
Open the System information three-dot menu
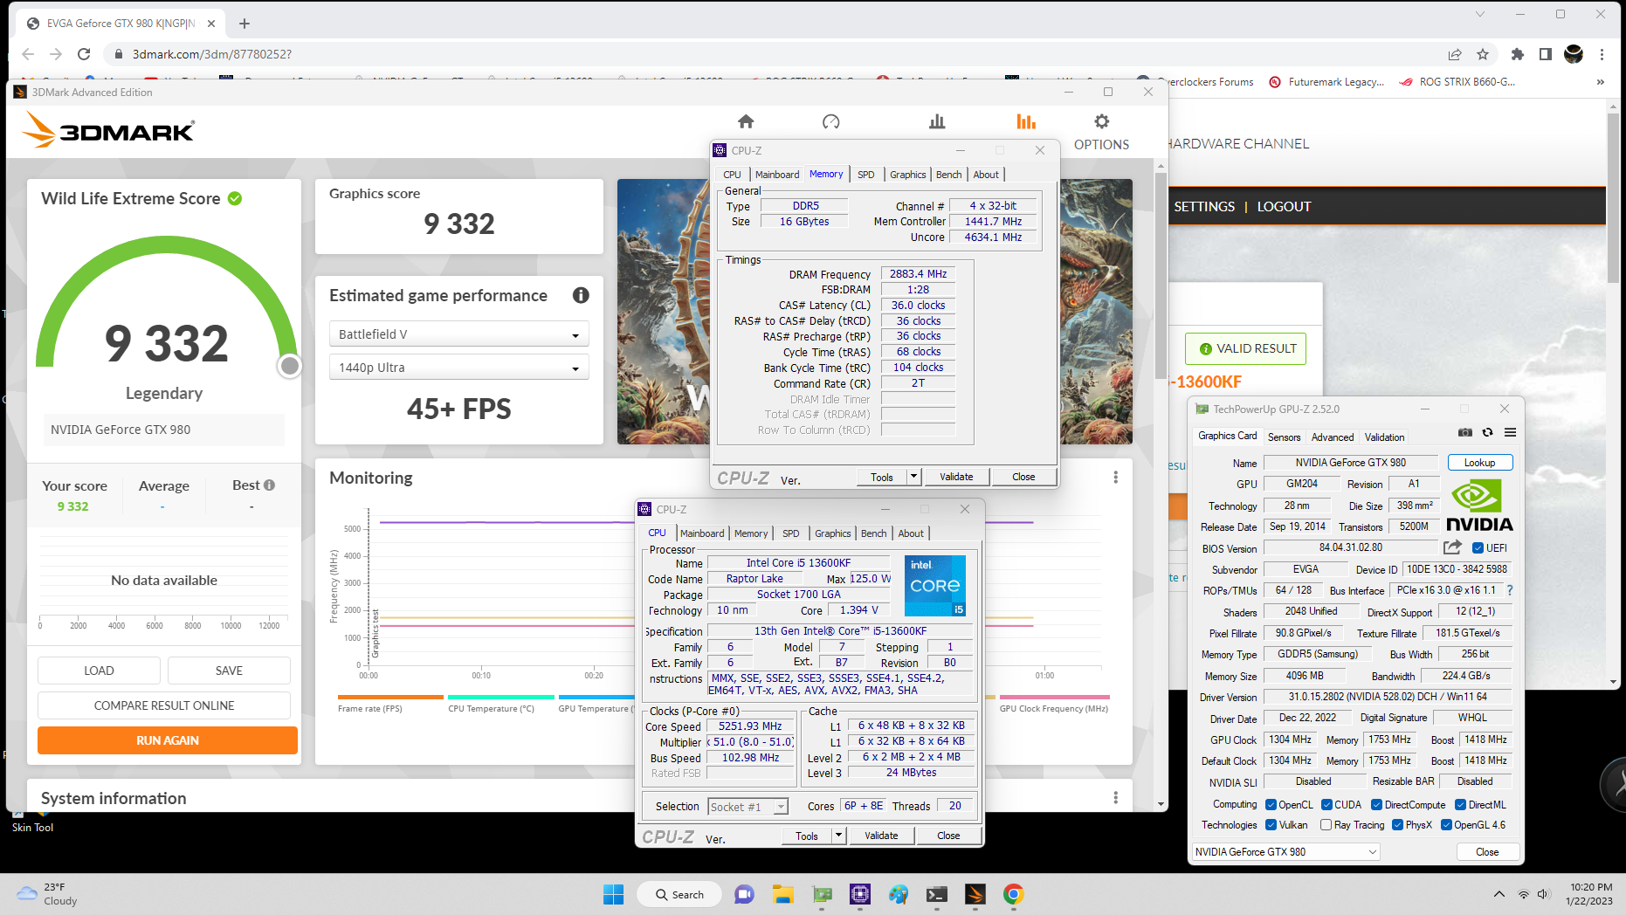(1115, 798)
